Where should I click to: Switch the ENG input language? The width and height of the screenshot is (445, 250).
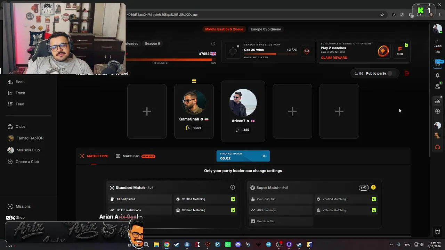[407, 245]
